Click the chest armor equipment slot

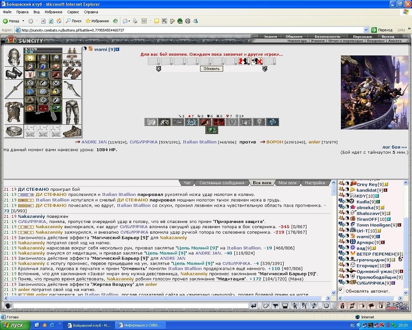coord(14,113)
